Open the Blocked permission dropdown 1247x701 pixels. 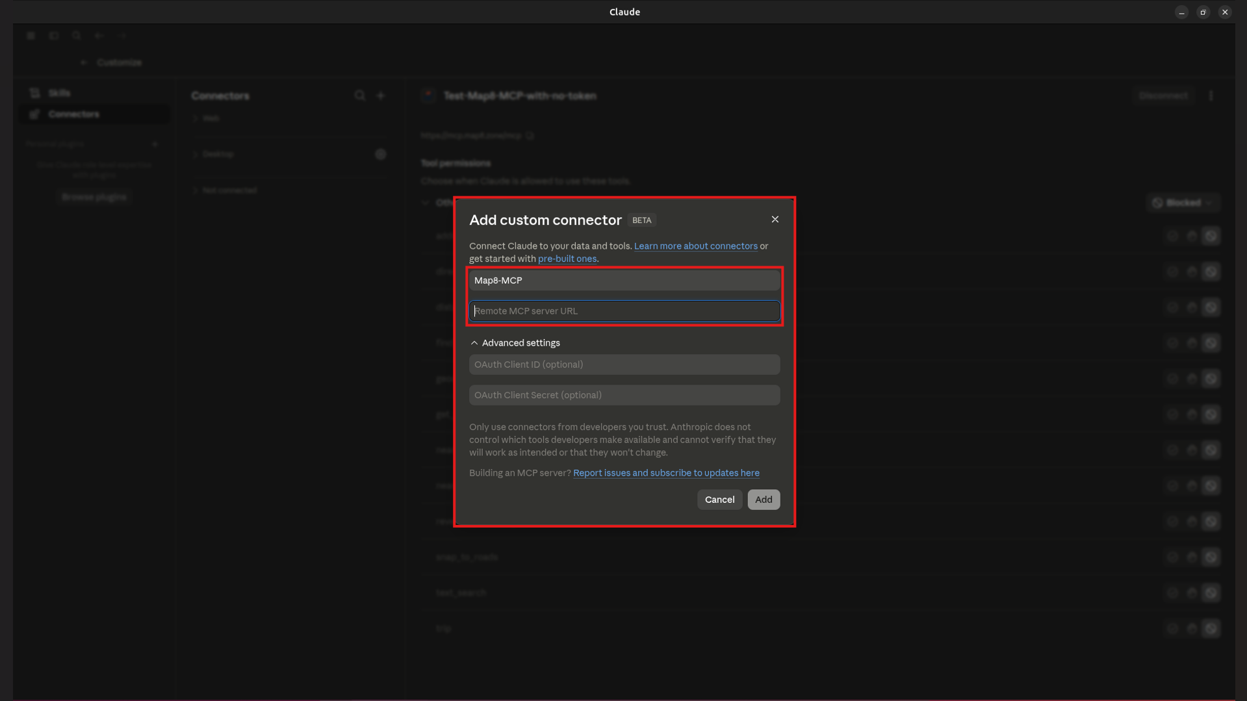(1183, 203)
